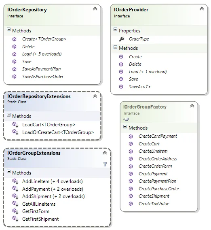
Task: Collapse Methods section in IOrderProvider
Action: 115,47
